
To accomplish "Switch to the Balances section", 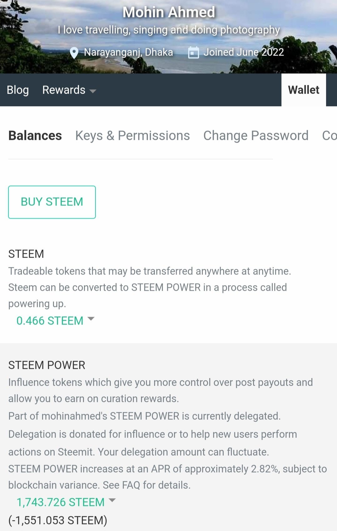I will click(x=35, y=136).
